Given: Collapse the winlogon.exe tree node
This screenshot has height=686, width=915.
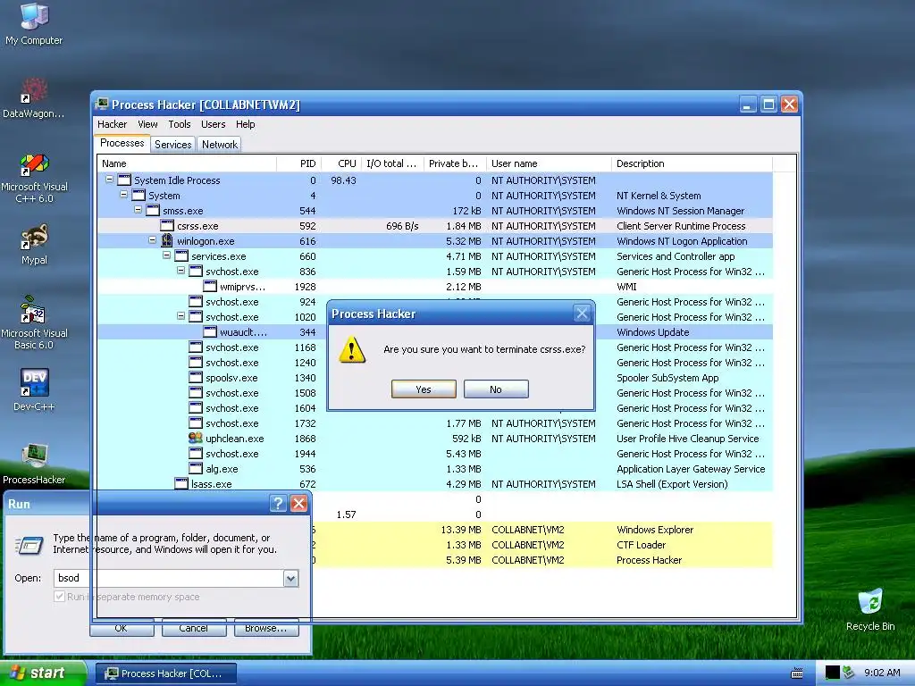Looking at the screenshot, I should (152, 240).
